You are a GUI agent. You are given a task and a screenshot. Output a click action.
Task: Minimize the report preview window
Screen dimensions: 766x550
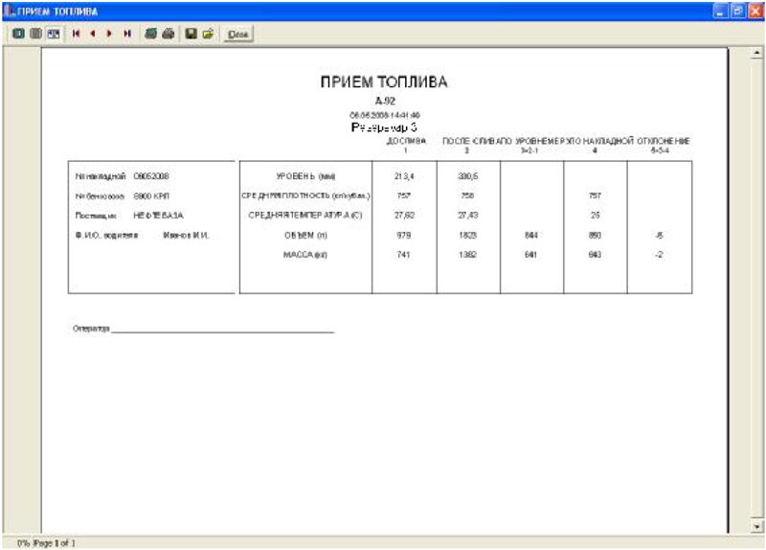pos(721,11)
